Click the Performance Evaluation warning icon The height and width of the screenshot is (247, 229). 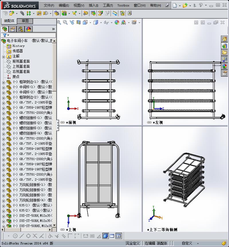pos(122,13)
